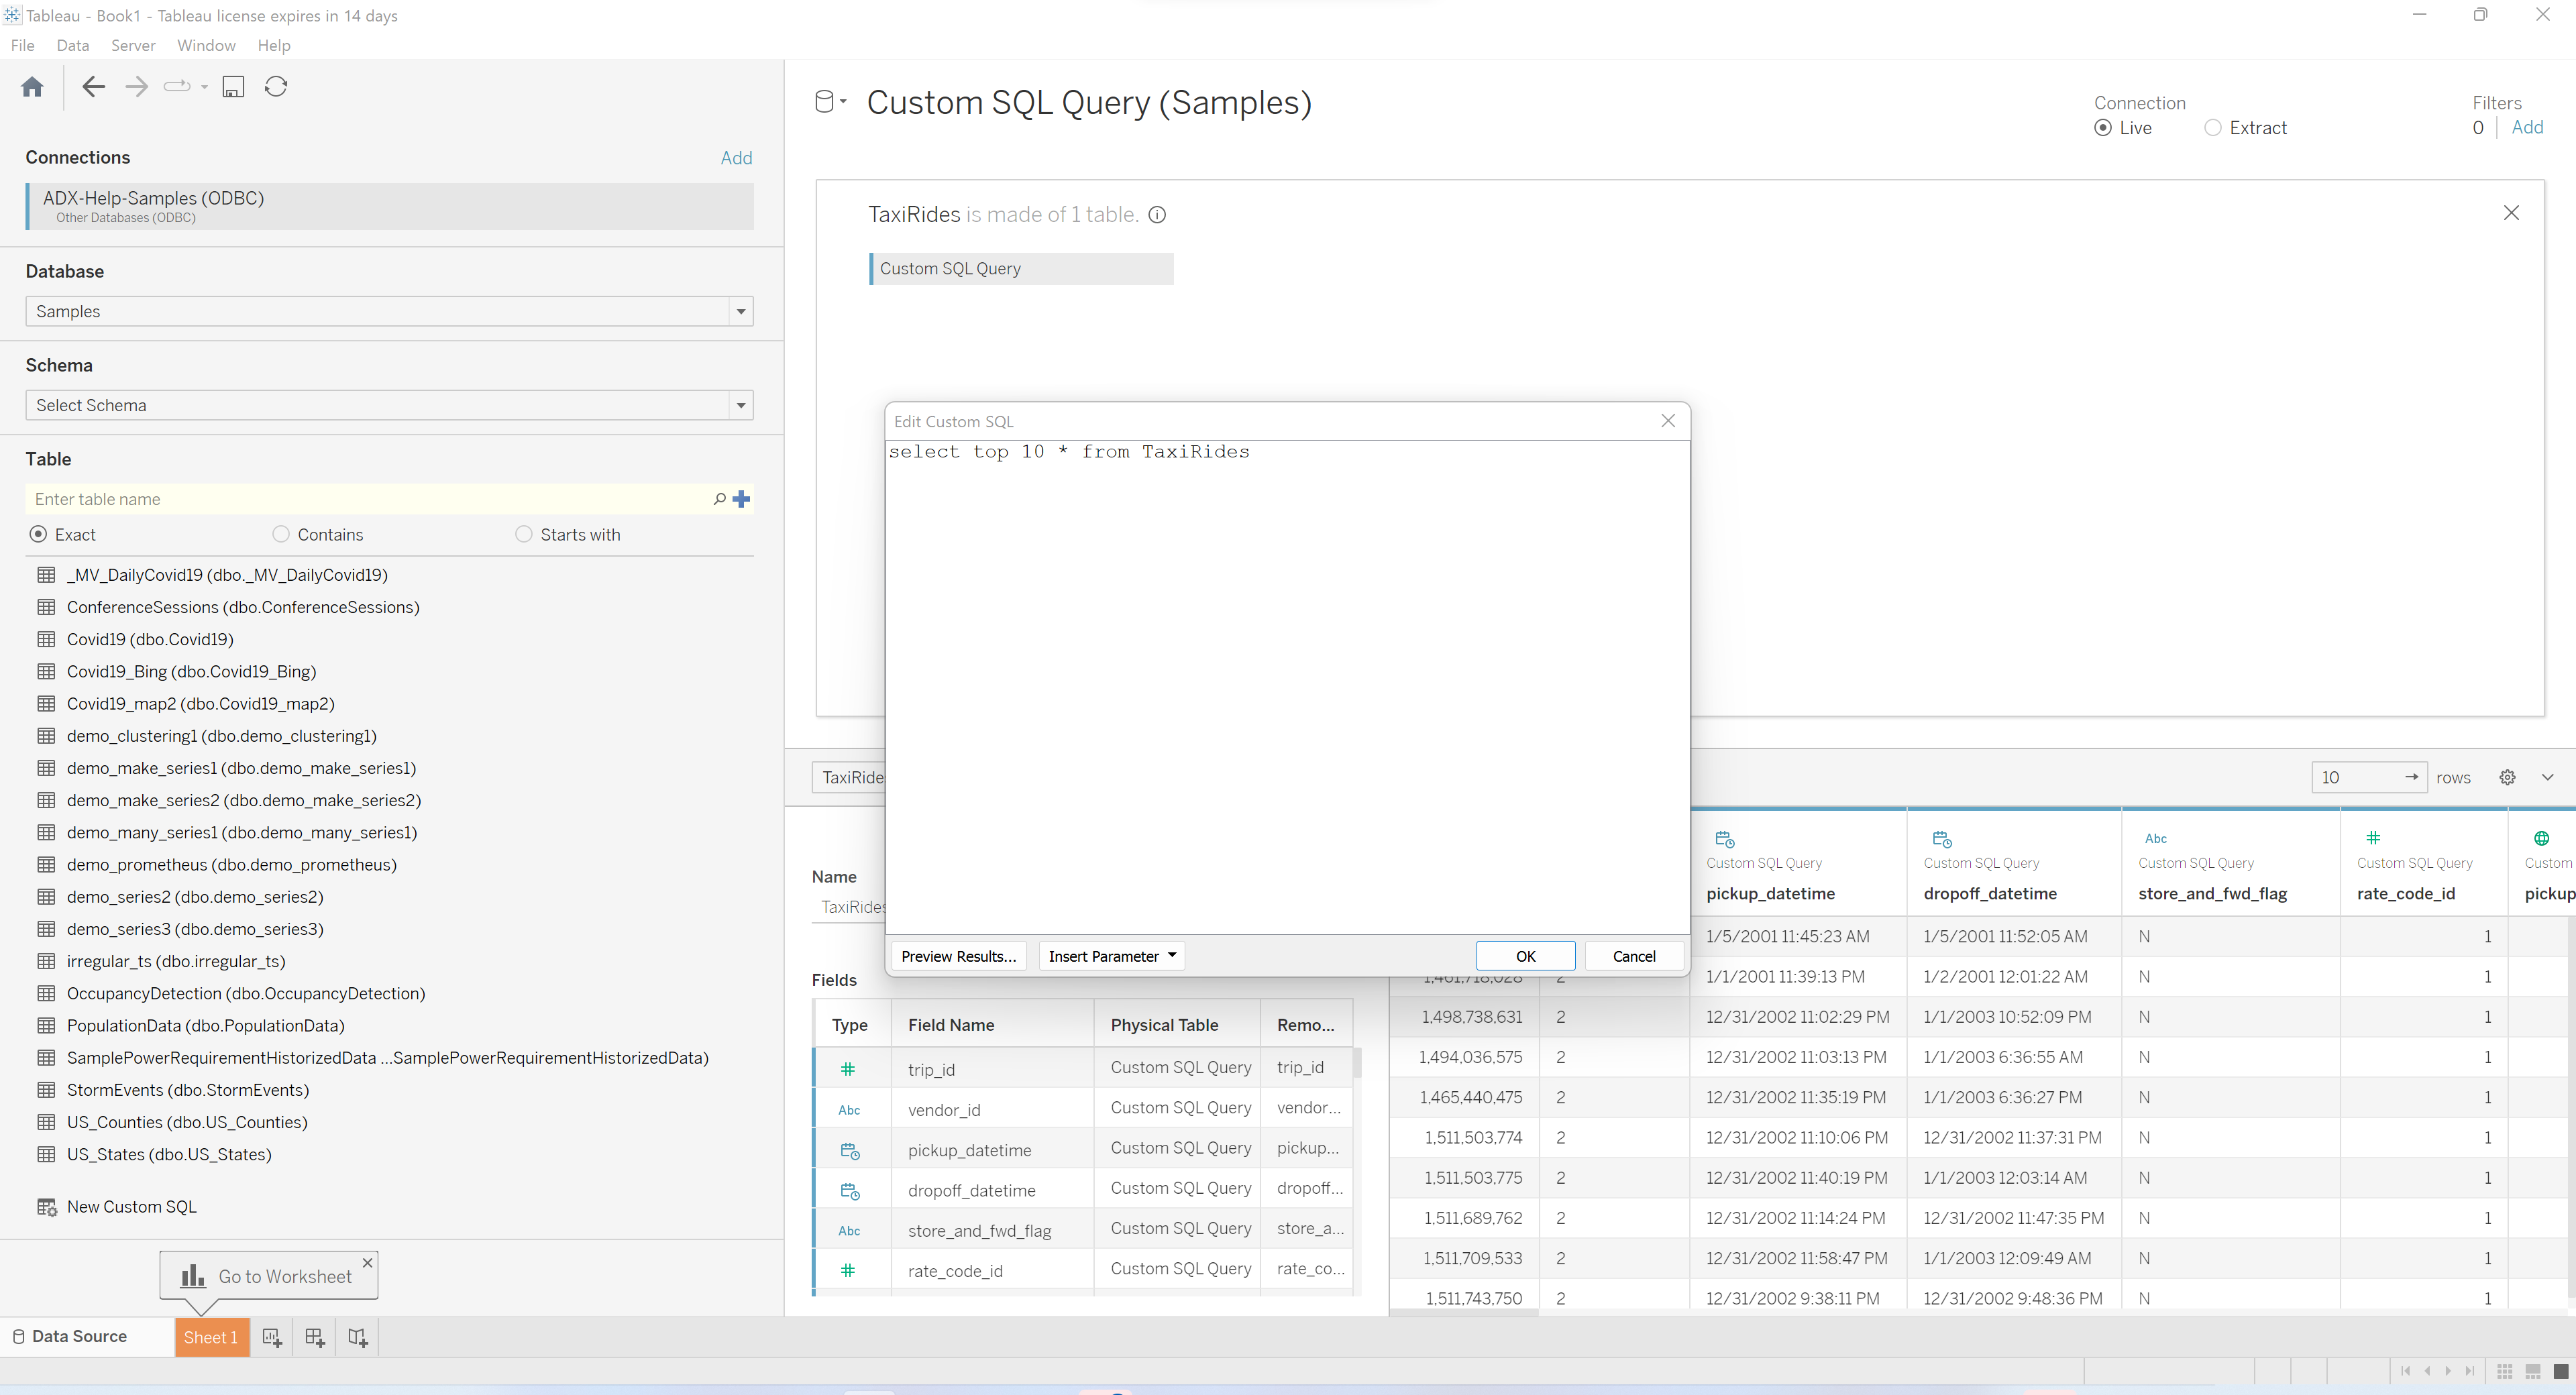Open the Data menu
Image resolution: width=2576 pixels, height=1395 pixels.
tap(73, 45)
